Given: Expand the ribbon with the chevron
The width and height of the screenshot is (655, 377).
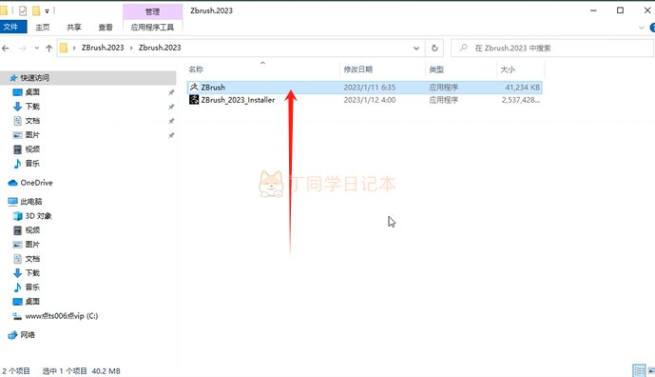Looking at the screenshot, I should pyautogui.click(x=641, y=28).
